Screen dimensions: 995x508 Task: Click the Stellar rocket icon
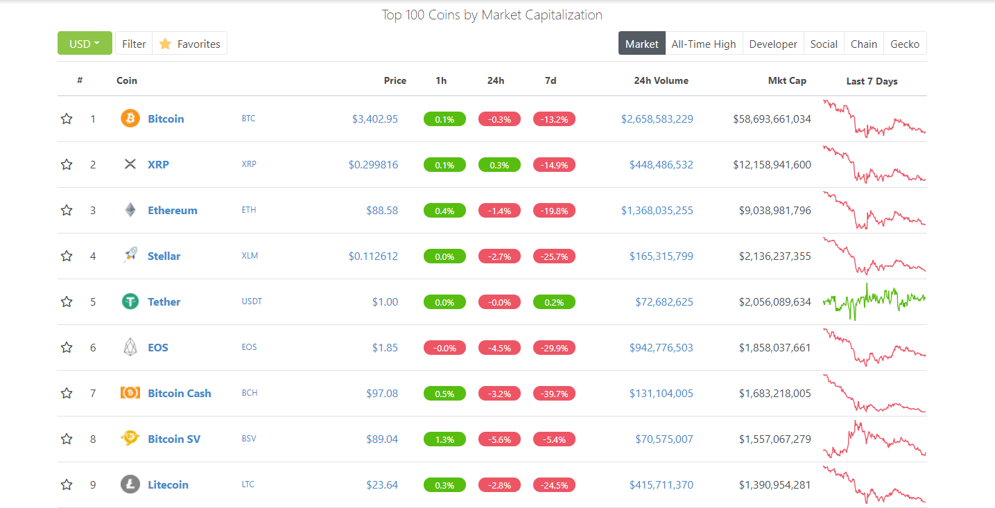point(130,256)
